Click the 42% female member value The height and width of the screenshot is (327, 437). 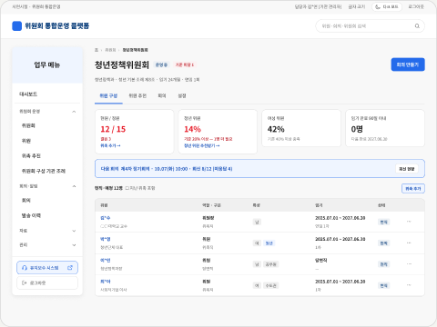pos(276,129)
